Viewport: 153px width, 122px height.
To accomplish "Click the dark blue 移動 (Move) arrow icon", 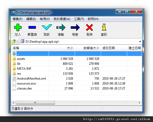I will tap(75, 28).
